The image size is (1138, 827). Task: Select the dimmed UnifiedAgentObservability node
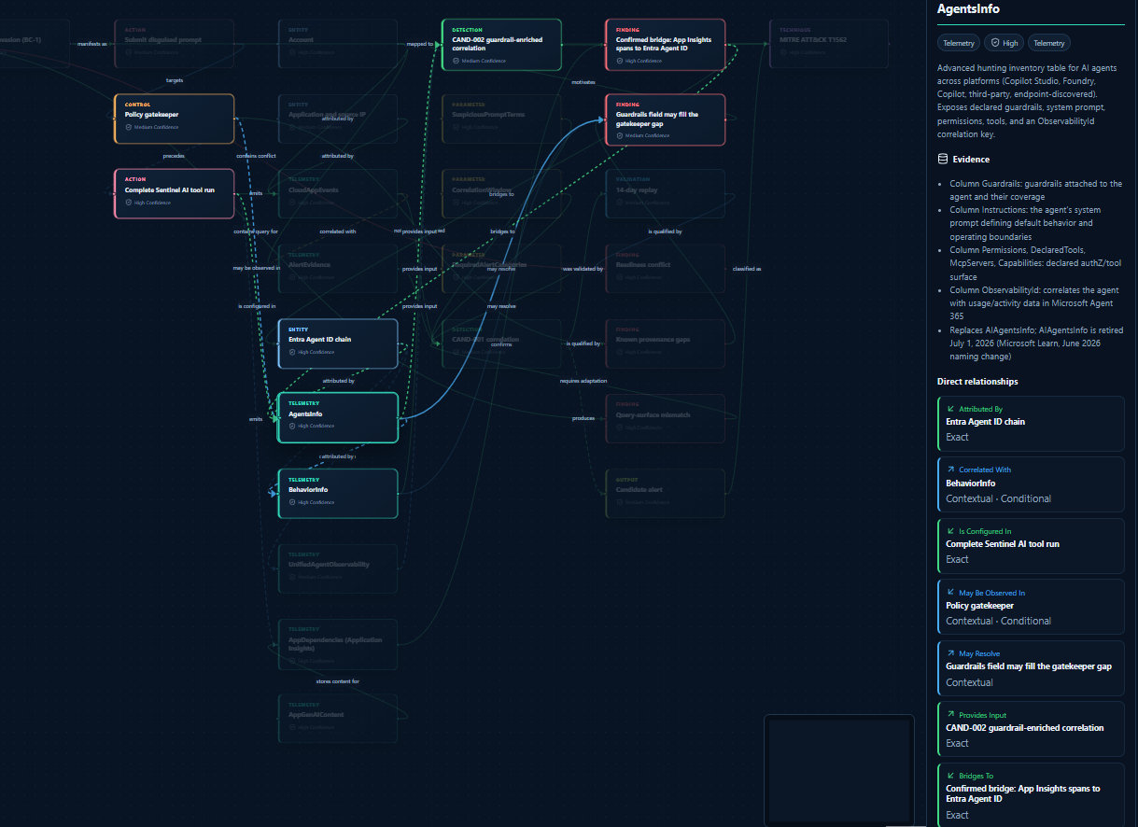(x=338, y=568)
